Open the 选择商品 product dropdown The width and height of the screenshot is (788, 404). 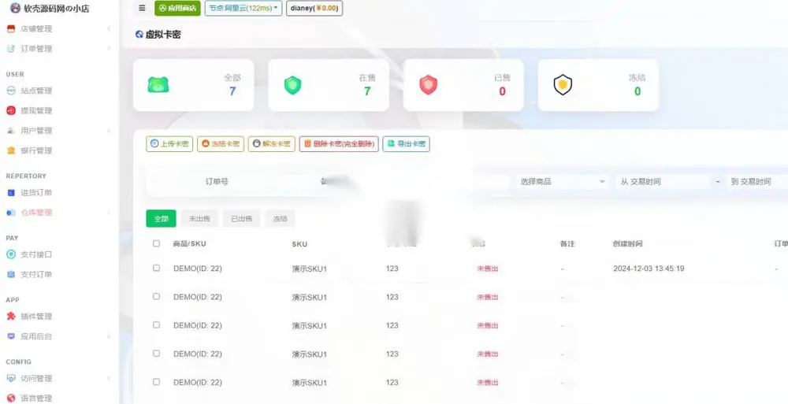(563, 181)
